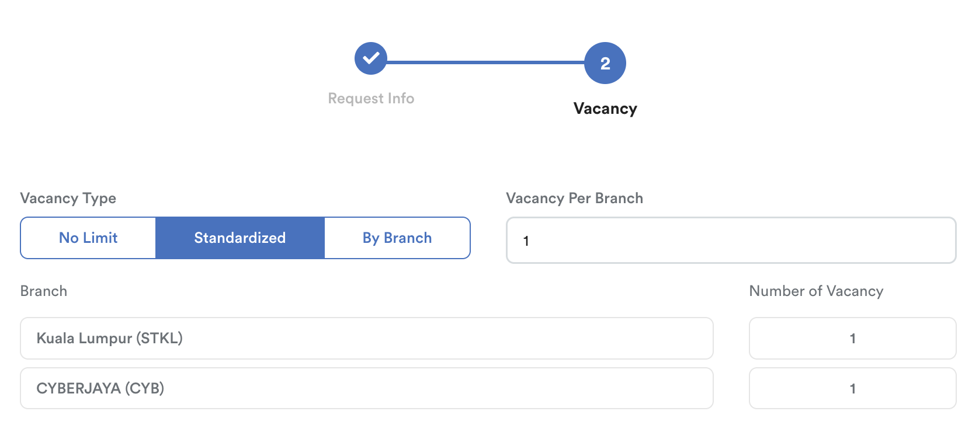
Task: Click the value 1 in Vacancy Per Branch
Action: 526,241
